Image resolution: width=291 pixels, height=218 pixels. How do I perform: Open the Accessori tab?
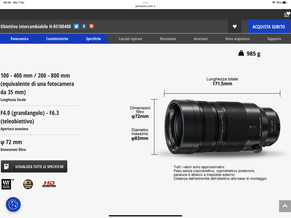click(x=201, y=39)
